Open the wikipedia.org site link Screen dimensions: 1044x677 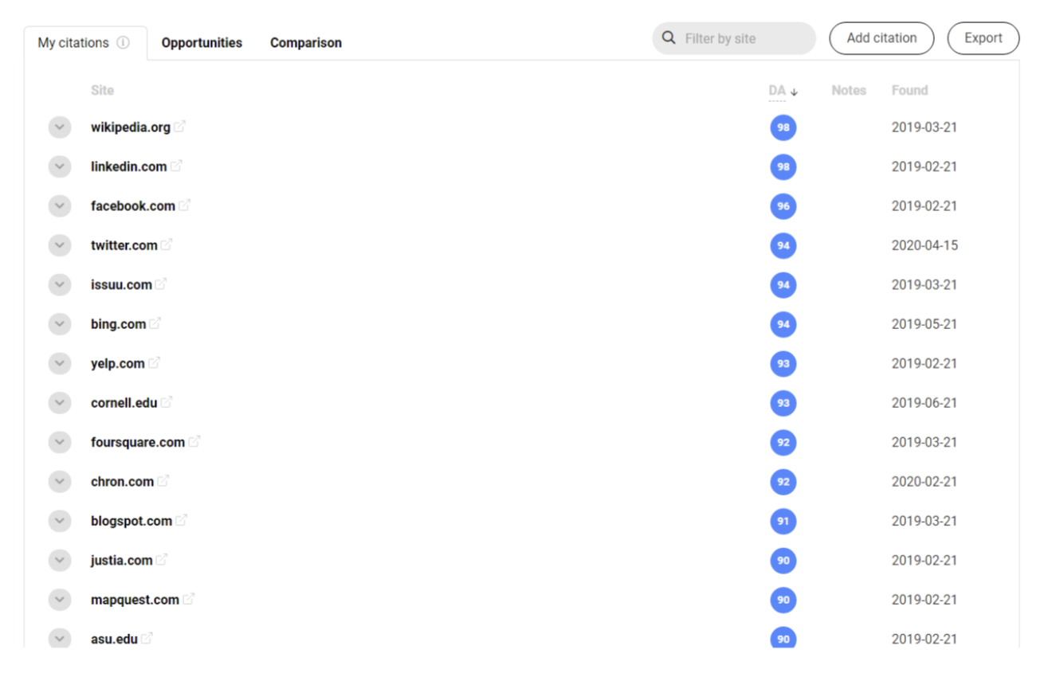point(131,127)
